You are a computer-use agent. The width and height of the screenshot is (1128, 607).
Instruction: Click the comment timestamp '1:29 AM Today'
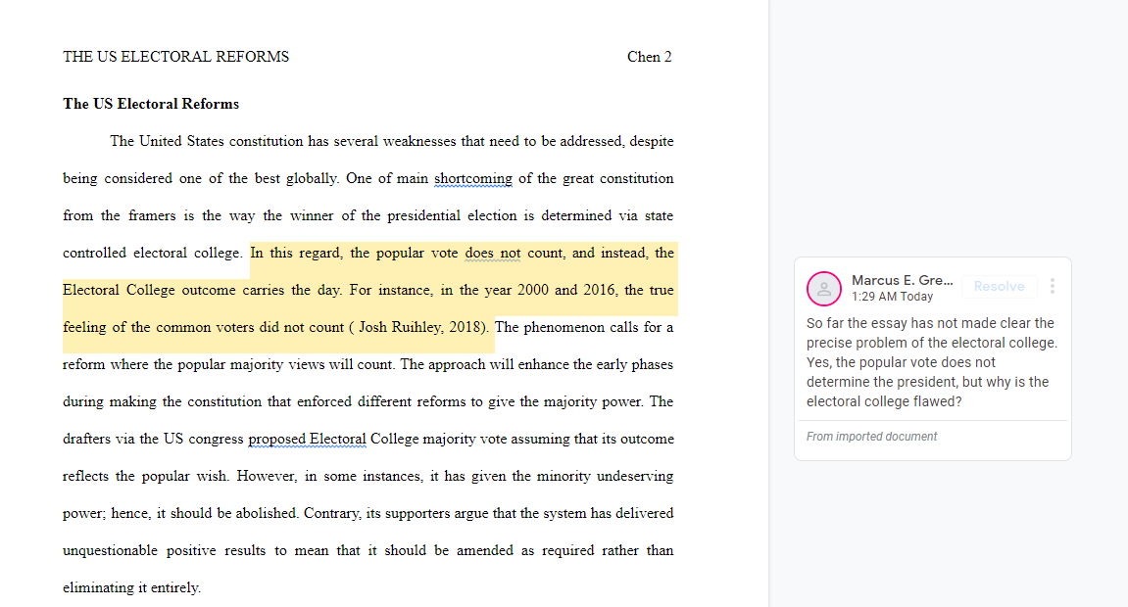click(x=892, y=297)
